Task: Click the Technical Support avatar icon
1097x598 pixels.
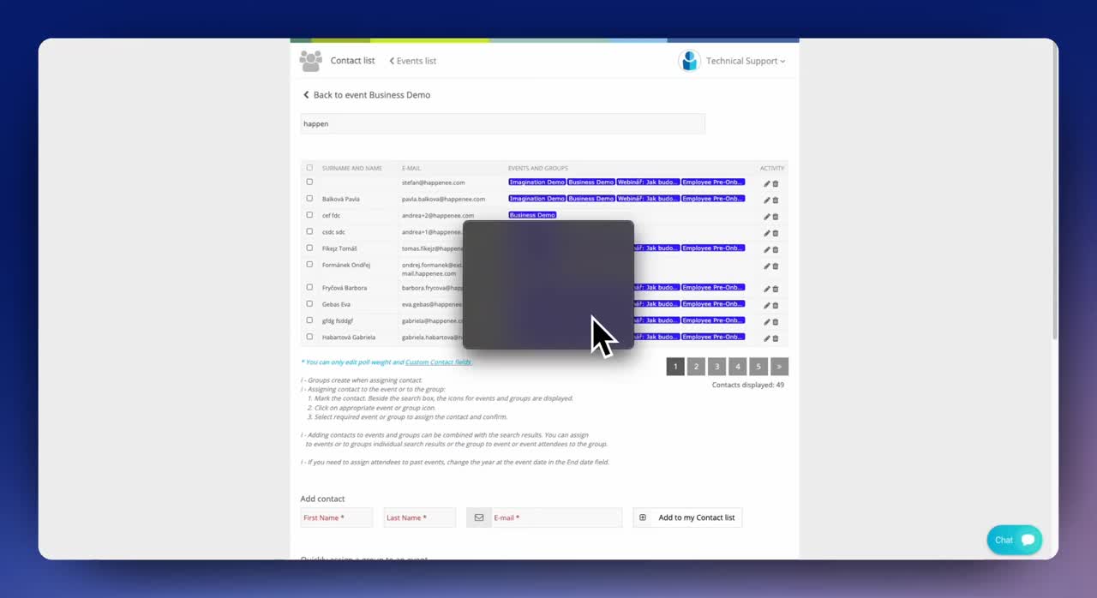Action: [x=689, y=61]
